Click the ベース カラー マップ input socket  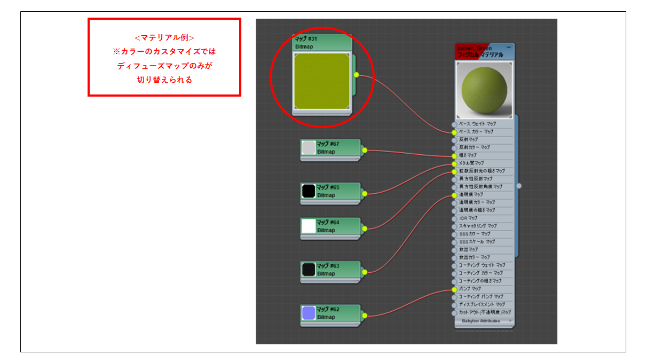pyautogui.click(x=454, y=132)
